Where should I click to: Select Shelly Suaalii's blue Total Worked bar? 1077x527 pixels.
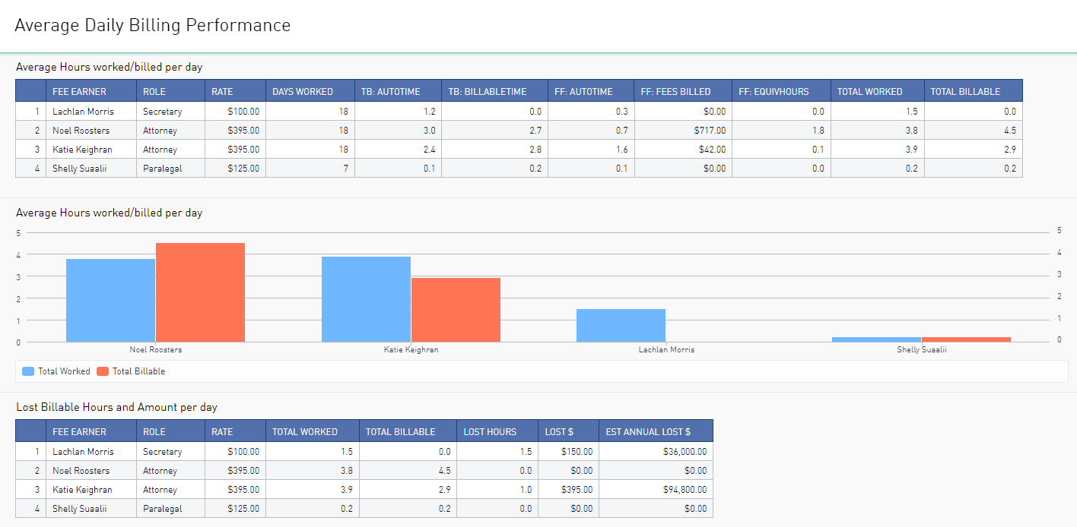[876, 339]
